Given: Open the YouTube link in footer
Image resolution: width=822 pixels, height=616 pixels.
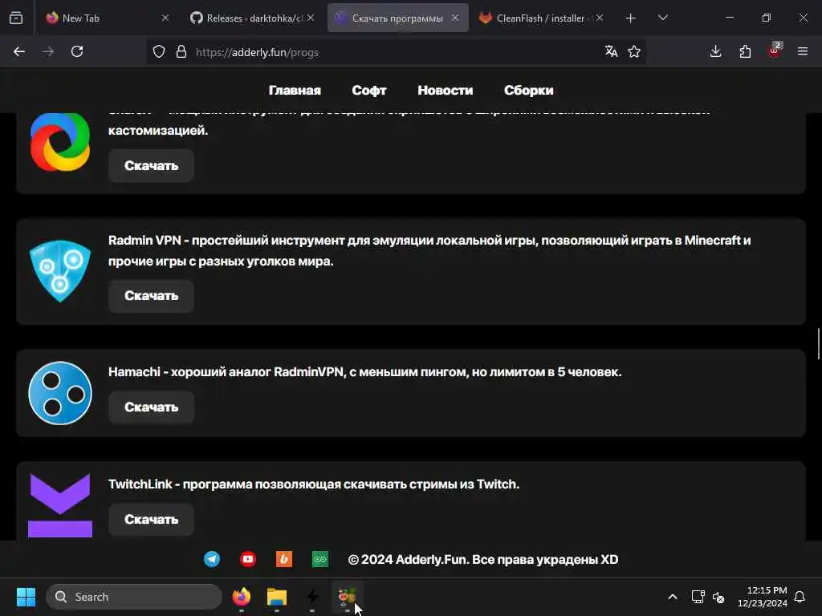Looking at the screenshot, I should [248, 559].
